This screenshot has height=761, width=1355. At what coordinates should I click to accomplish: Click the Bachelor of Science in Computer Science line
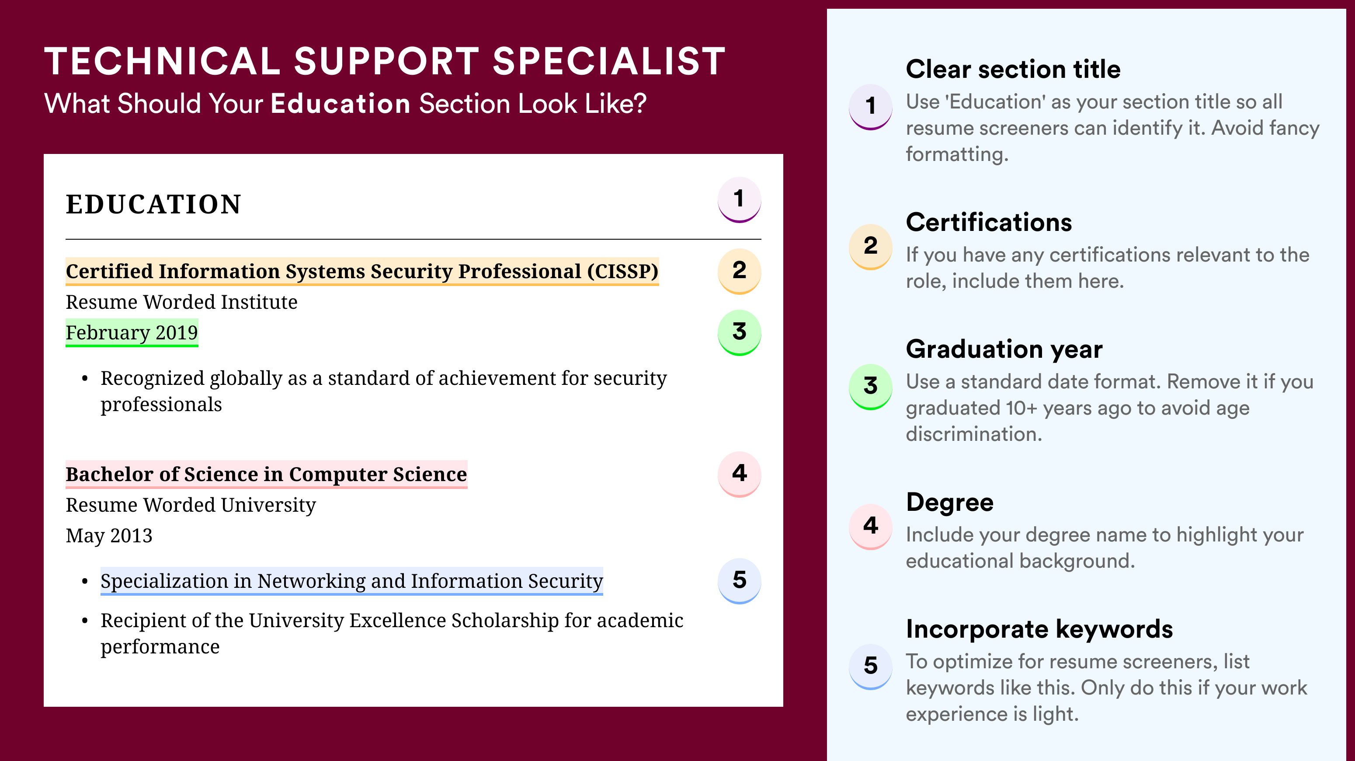(266, 475)
